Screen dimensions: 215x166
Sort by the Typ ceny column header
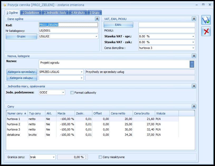37,113
